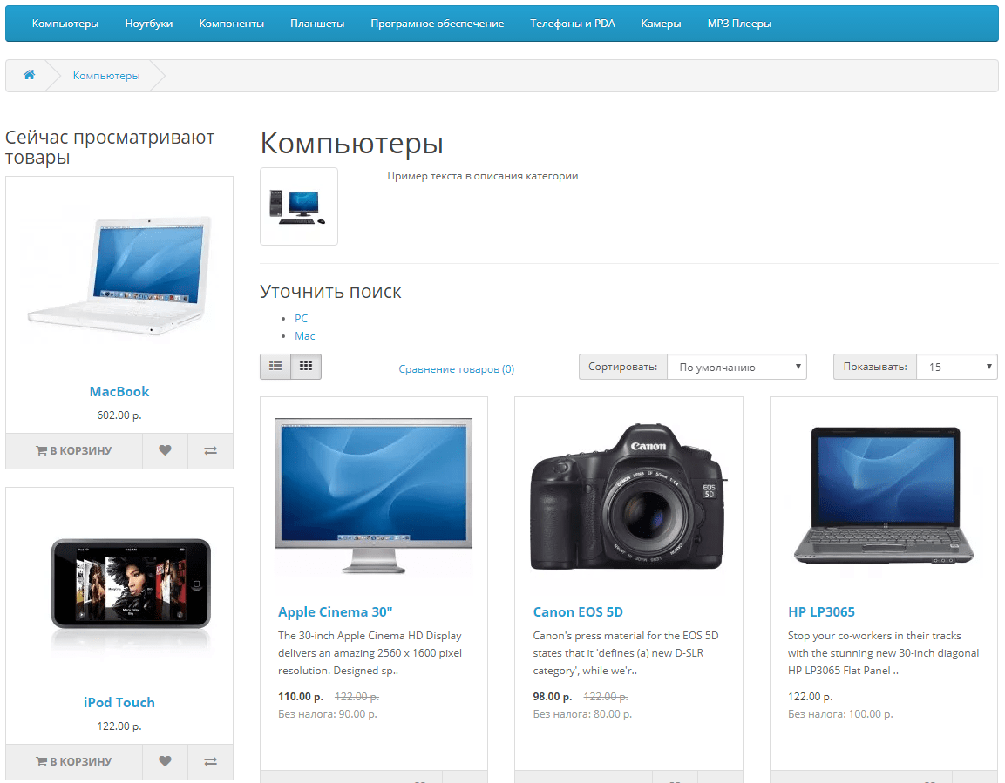The width and height of the screenshot is (1005, 783).
Task: Click the MacBook price 602.00 р.
Action: (x=119, y=415)
